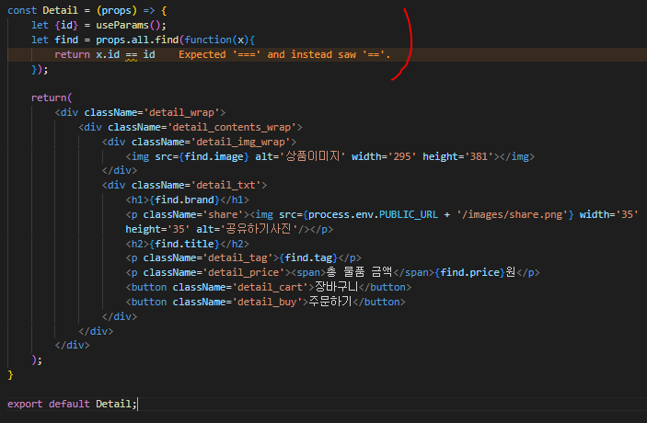Click the span text 총 물품 금액
The width and height of the screenshot is (647, 423).
359,272
